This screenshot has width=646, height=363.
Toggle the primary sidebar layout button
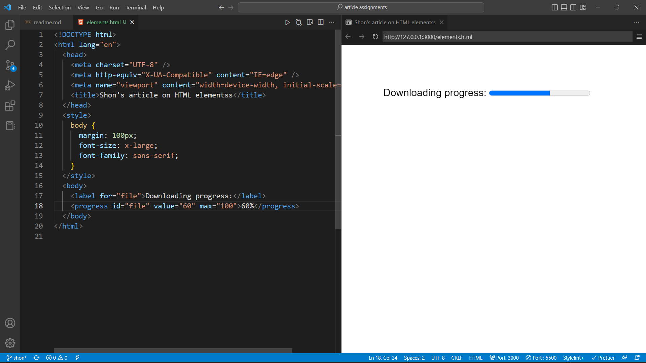(554, 7)
